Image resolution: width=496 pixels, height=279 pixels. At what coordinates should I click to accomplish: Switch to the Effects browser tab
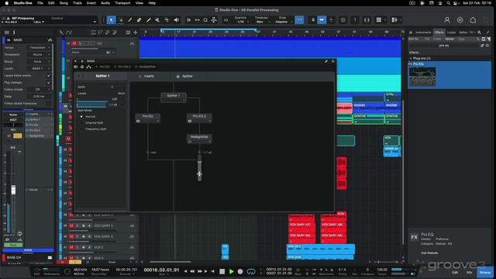[439, 33]
